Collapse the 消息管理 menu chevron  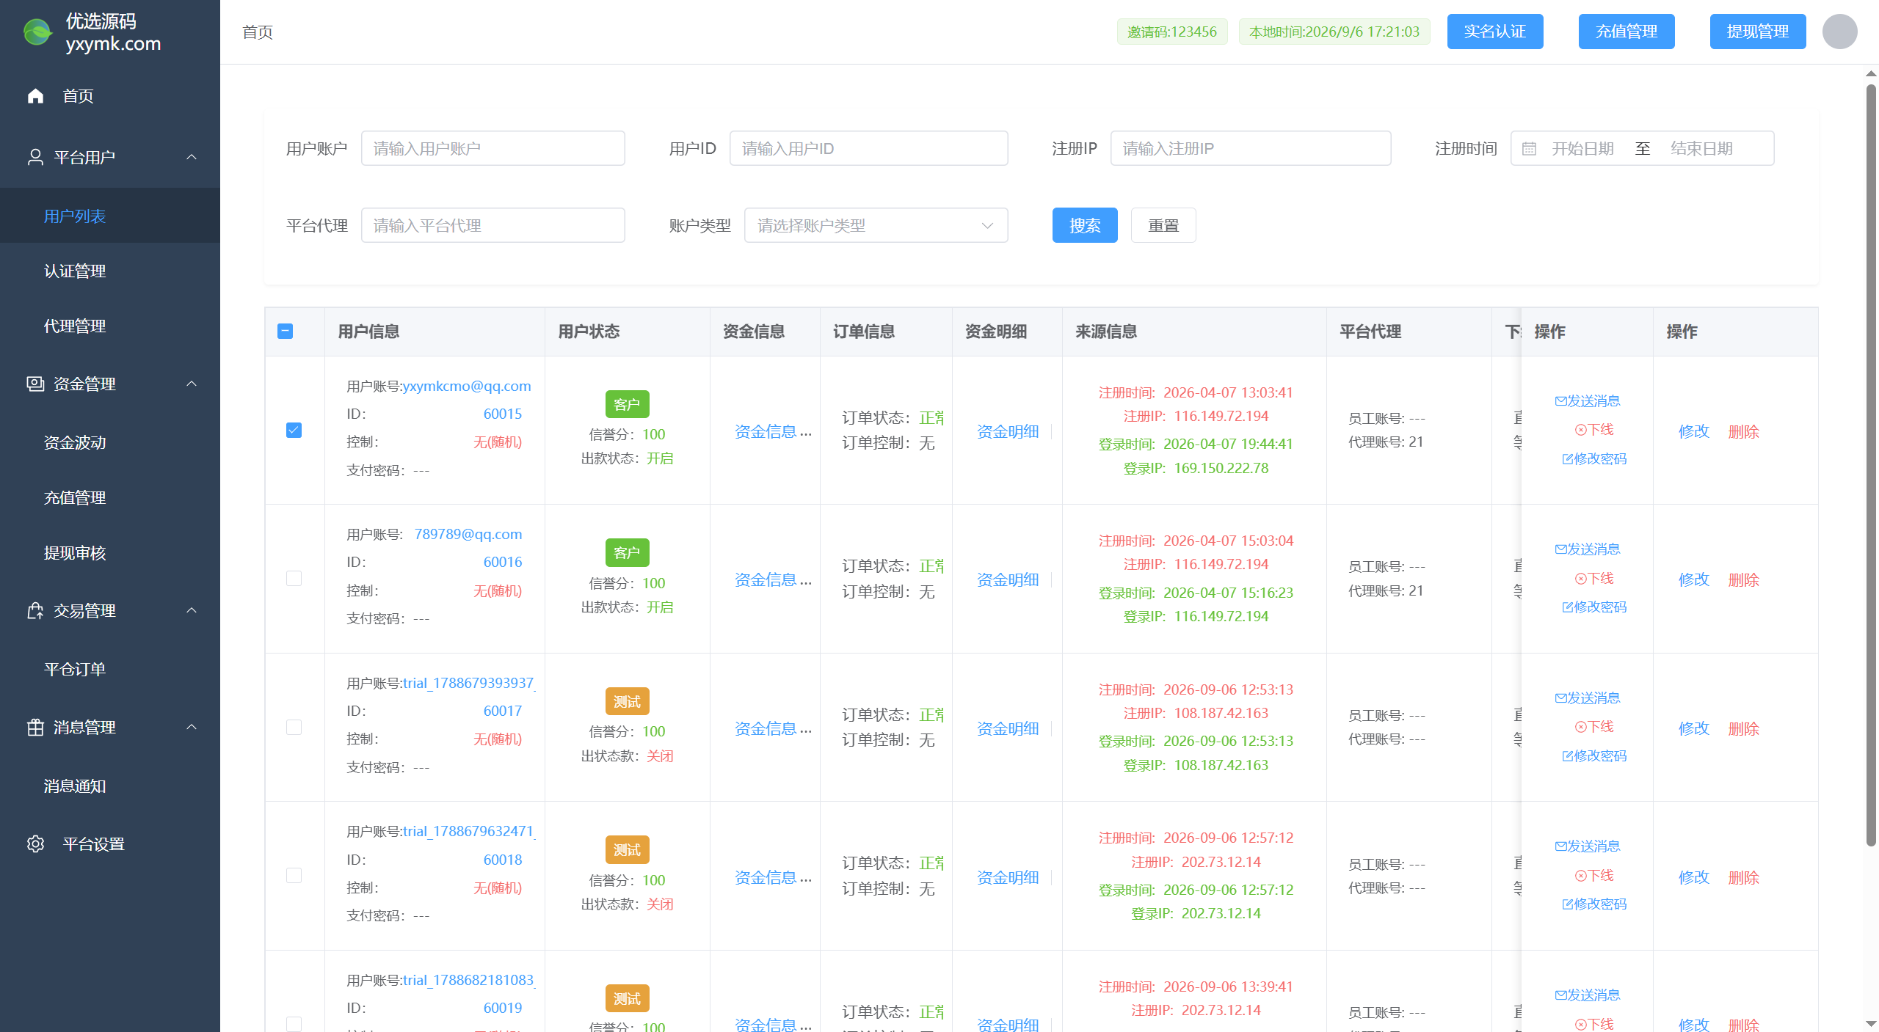[x=192, y=727]
